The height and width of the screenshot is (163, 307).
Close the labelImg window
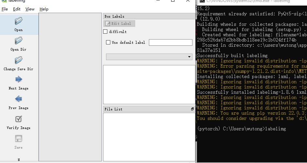(x=188, y=1)
